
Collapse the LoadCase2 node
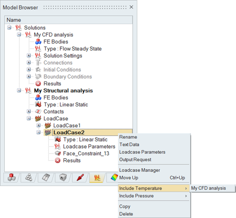38,133
